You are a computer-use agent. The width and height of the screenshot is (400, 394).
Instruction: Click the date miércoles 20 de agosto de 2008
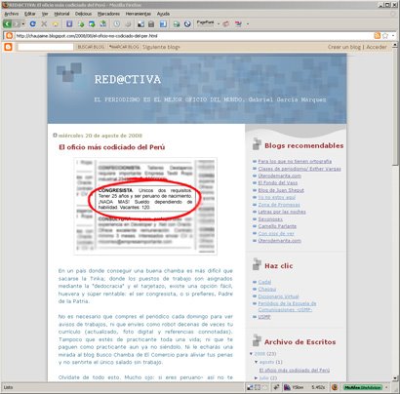100,136
